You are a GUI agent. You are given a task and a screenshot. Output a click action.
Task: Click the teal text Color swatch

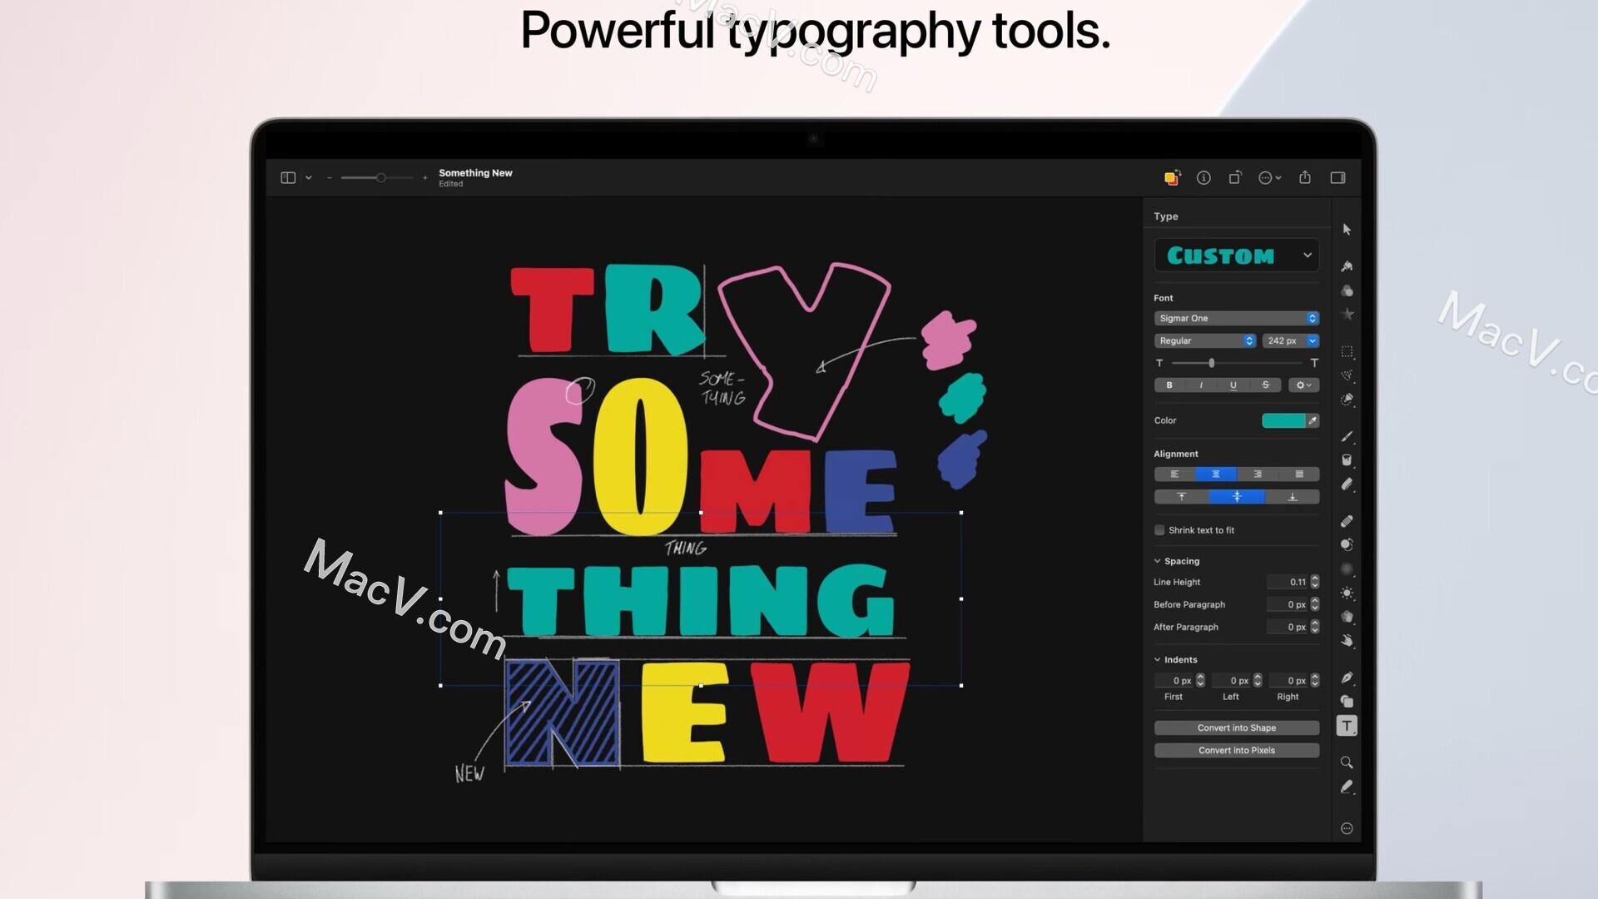pyautogui.click(x=1283, y=420)
